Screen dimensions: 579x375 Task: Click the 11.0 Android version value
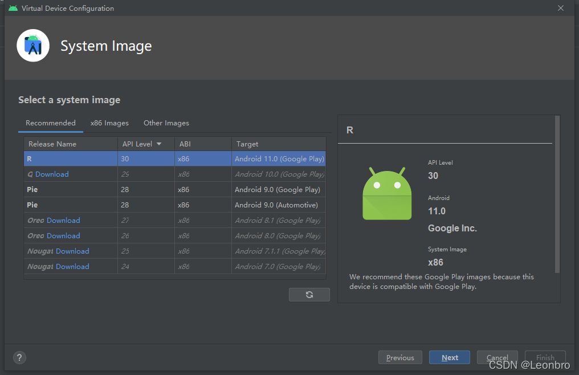point(437,211)
